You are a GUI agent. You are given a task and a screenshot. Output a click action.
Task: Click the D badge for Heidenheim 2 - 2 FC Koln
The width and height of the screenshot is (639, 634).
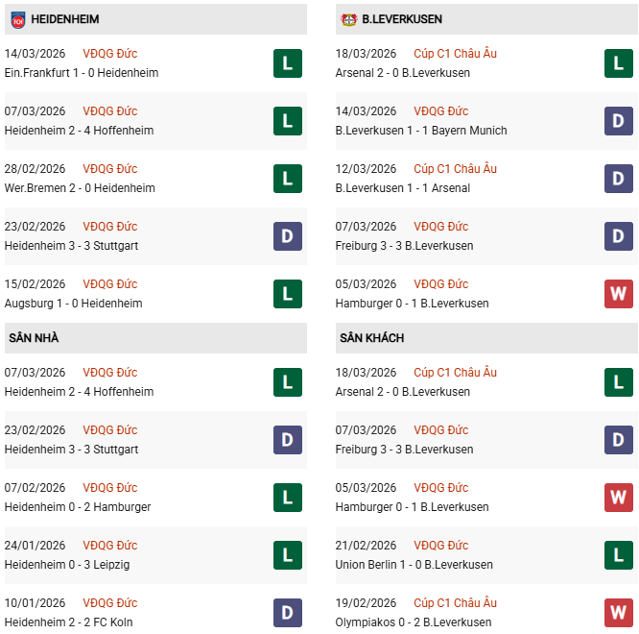tap(288, 613)
